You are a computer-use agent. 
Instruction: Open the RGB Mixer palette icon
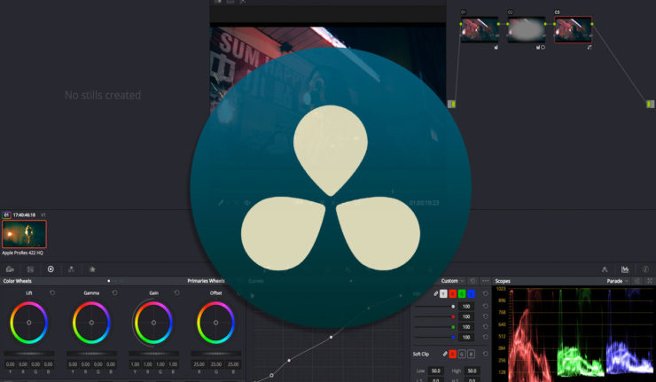pyautogui.click(x=71, y=269)
